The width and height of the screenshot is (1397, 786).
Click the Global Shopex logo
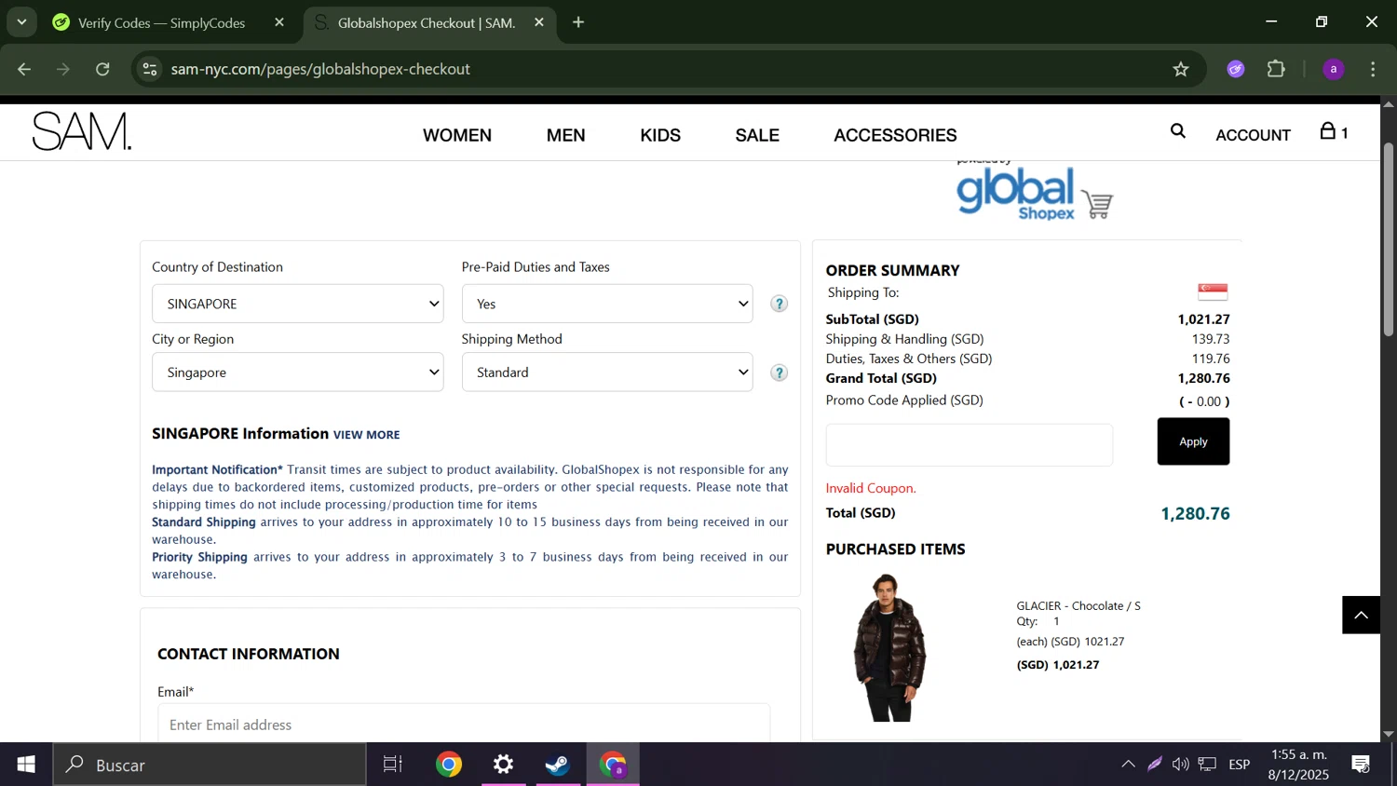tap(1035, 193)
